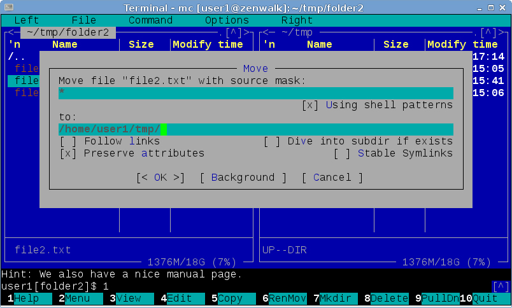Image resolution: width=512 pixels, height=308 pixels.
Task: Toggle the Using shell patterns checkbox
Action: coord(310,105)
